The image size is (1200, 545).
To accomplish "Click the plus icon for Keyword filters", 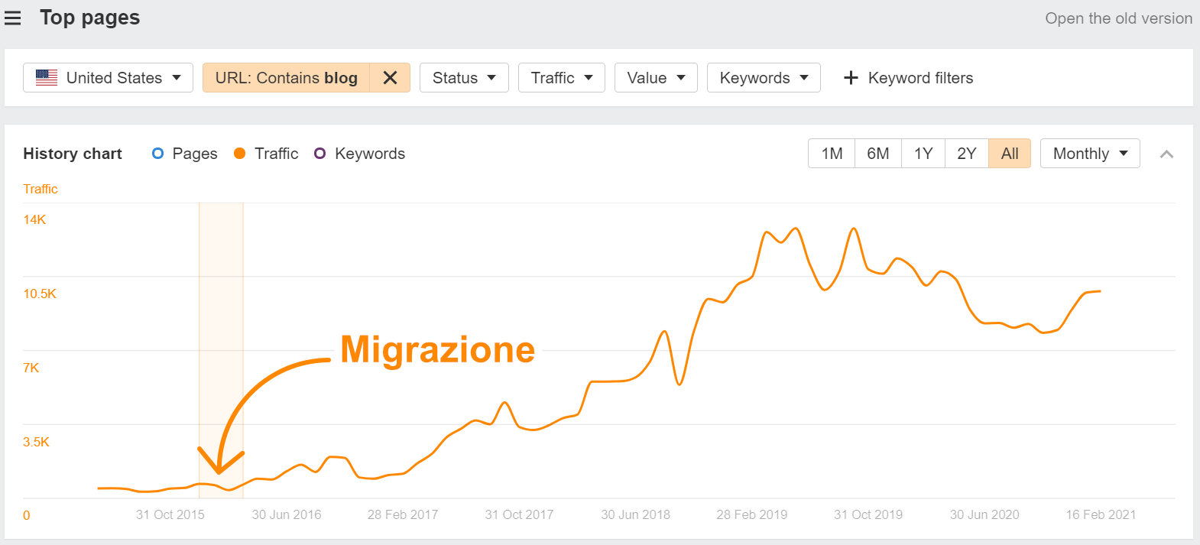I will point(851,78).
